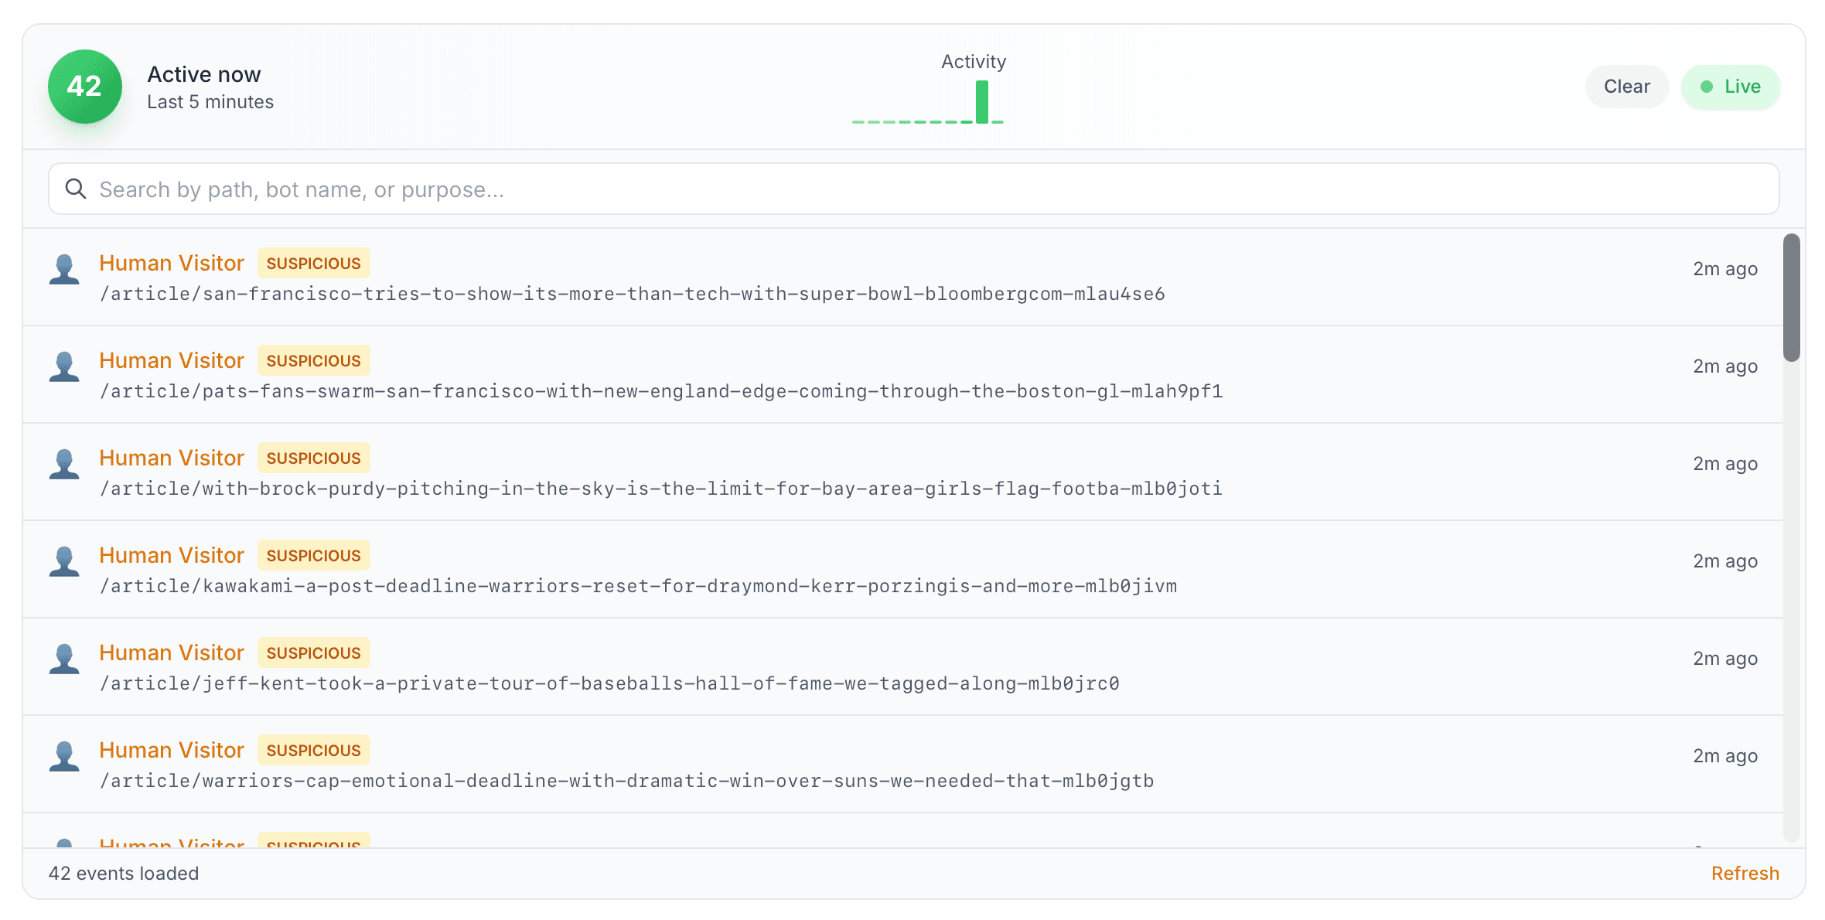Click the SUSPICIOUS badge on the Super Bowl article row

click(x=313, y=262)
